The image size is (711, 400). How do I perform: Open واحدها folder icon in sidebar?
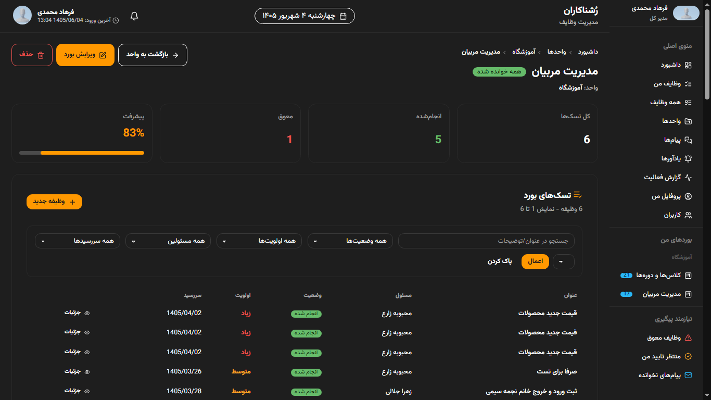coord(688,121)
